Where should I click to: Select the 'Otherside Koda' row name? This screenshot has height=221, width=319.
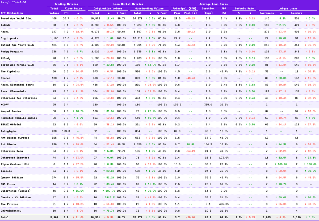coord(12,151)
